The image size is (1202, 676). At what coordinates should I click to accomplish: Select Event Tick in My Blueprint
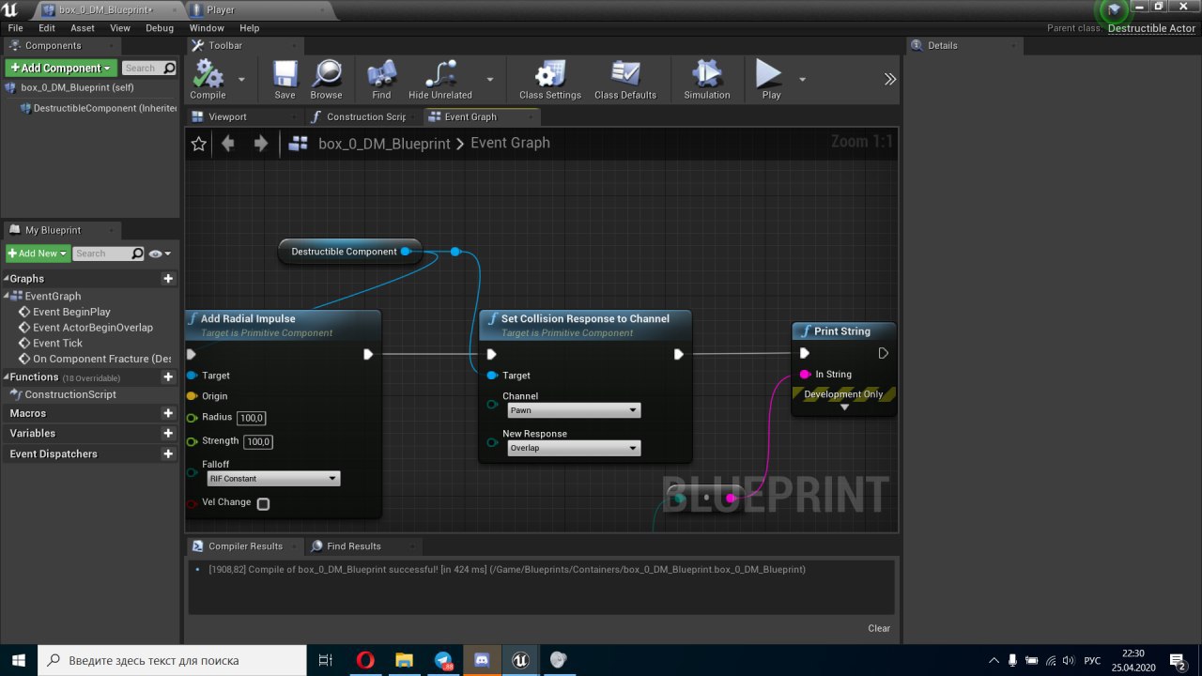click(x=57, y=344)
